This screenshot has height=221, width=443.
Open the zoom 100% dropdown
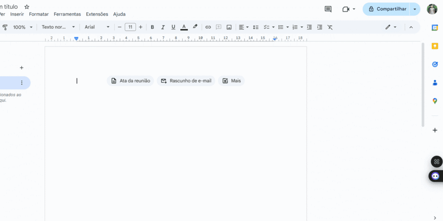22,27
